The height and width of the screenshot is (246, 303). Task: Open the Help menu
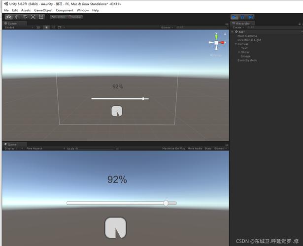[96, 10]
